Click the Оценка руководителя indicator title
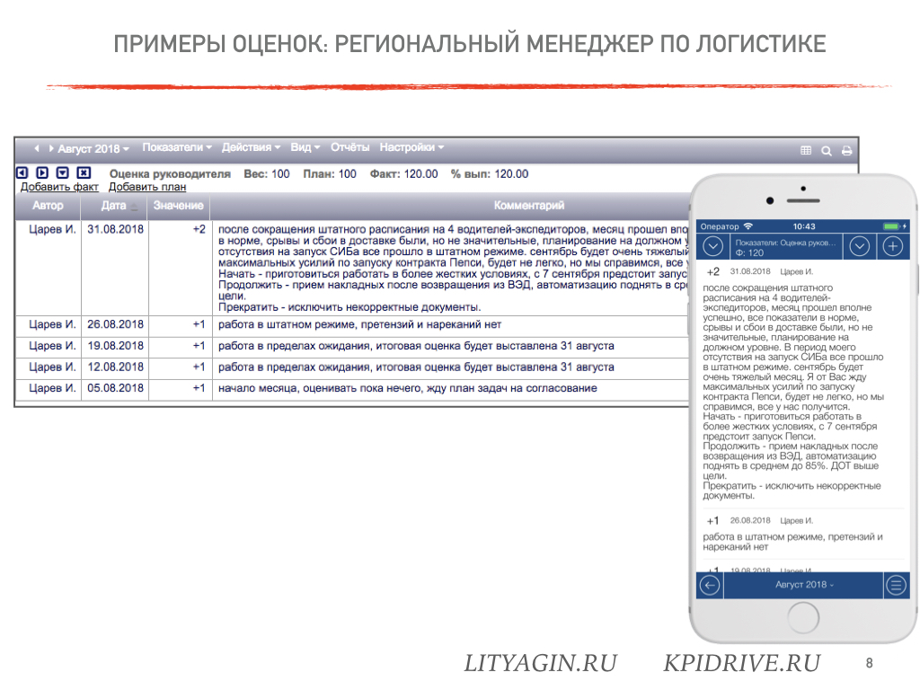Image resolution: width=920 pixels, height=690 pixels. 170,174
